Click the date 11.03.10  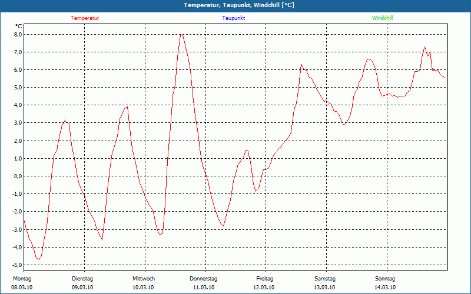coord(204,288)
